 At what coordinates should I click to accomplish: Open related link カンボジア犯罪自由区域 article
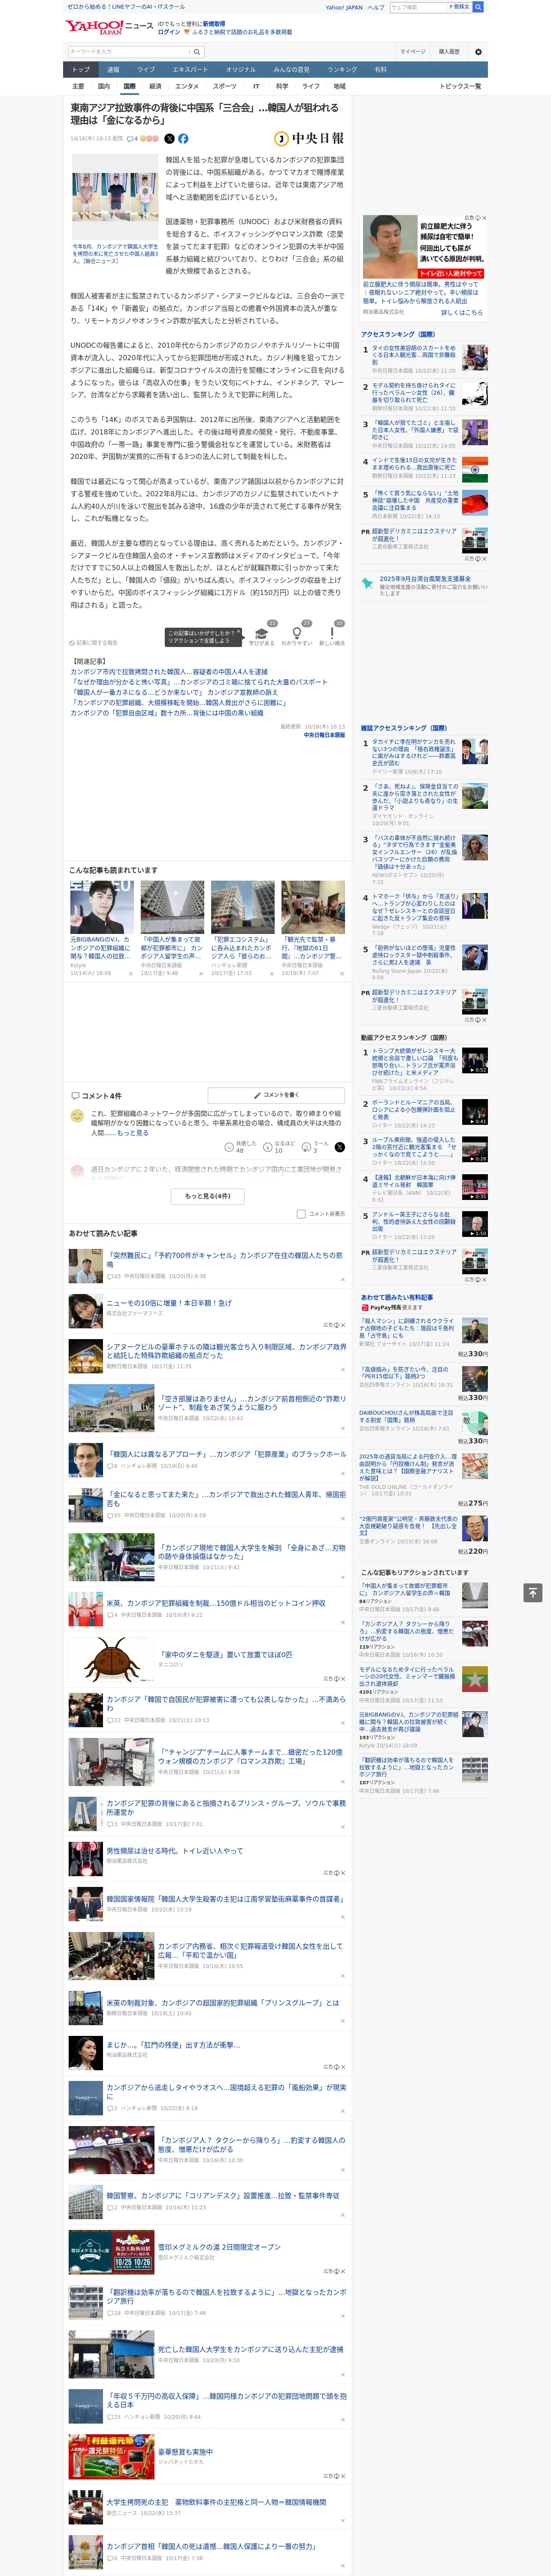pos(166,713)
